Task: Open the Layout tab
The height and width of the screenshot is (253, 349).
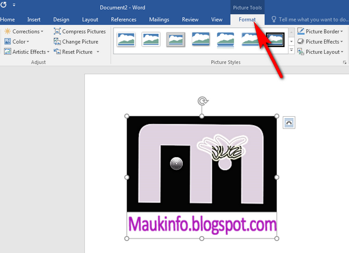Action: point(90,20)
